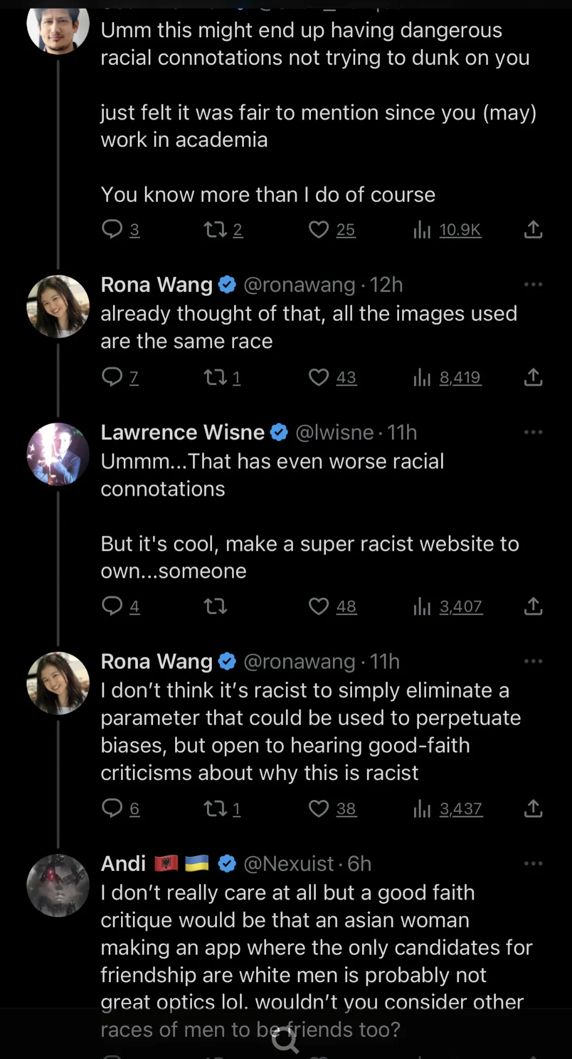This screenshot has height=1059, width=572.
Task: Tap the search magnifier icon at bottom
Action: (285, 1039)
